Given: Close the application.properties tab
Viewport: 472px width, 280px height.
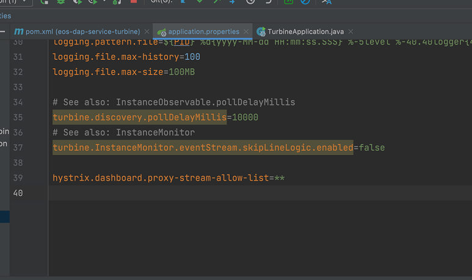Looking at the screenshot, I should click(246, 31).
